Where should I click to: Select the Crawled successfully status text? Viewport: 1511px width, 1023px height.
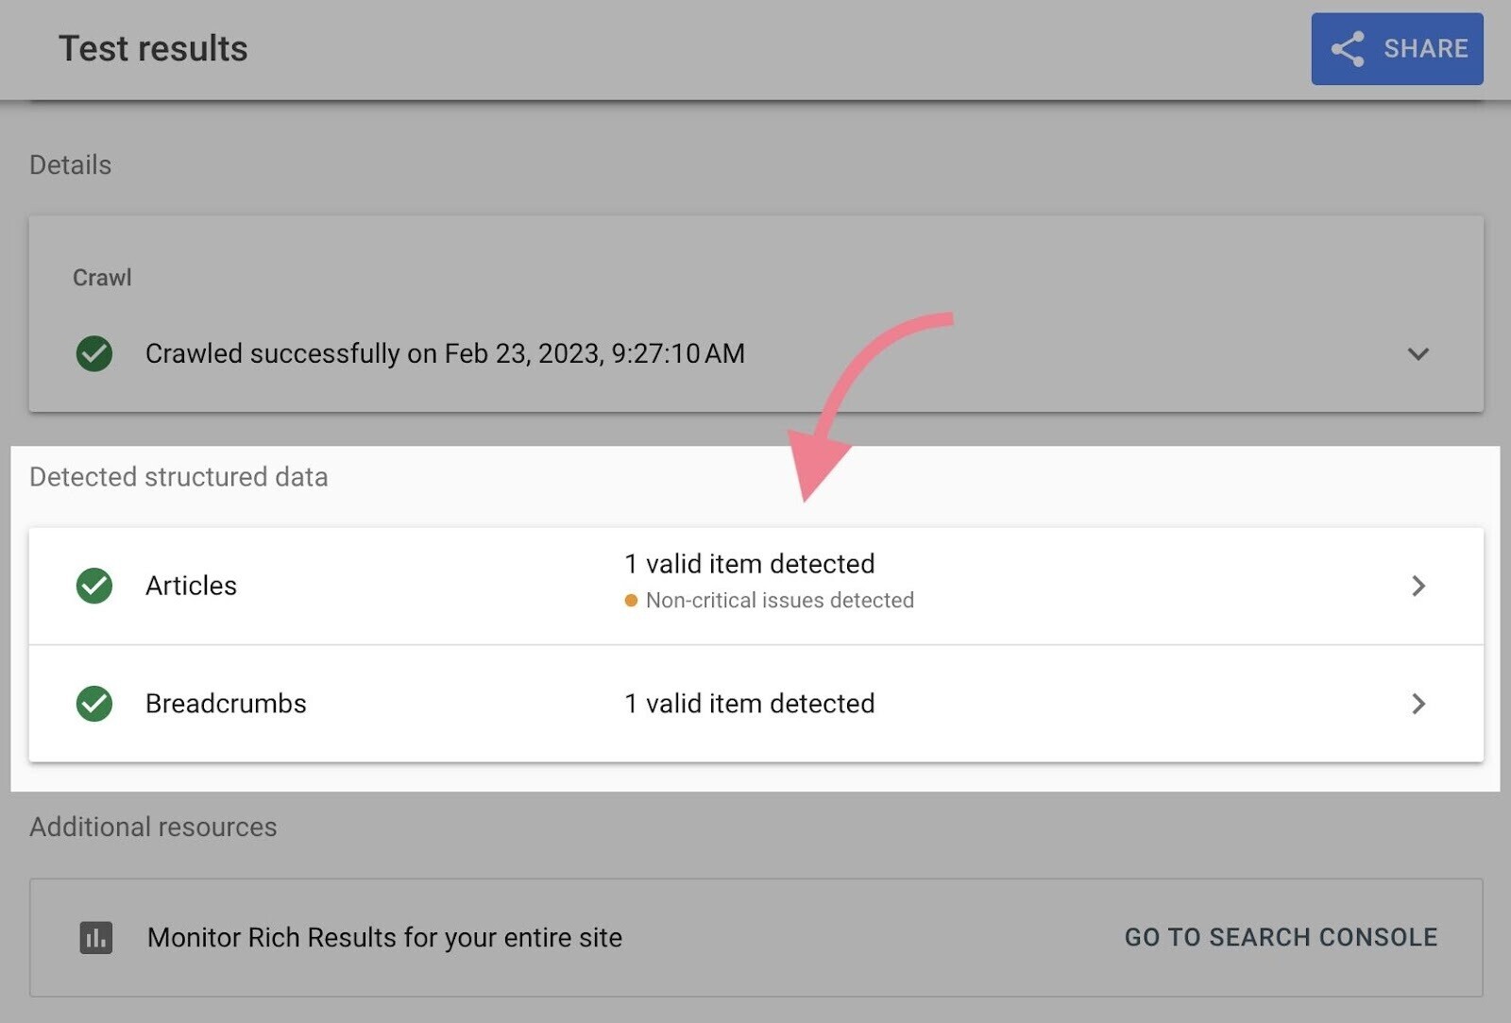(x=445, y=353)
